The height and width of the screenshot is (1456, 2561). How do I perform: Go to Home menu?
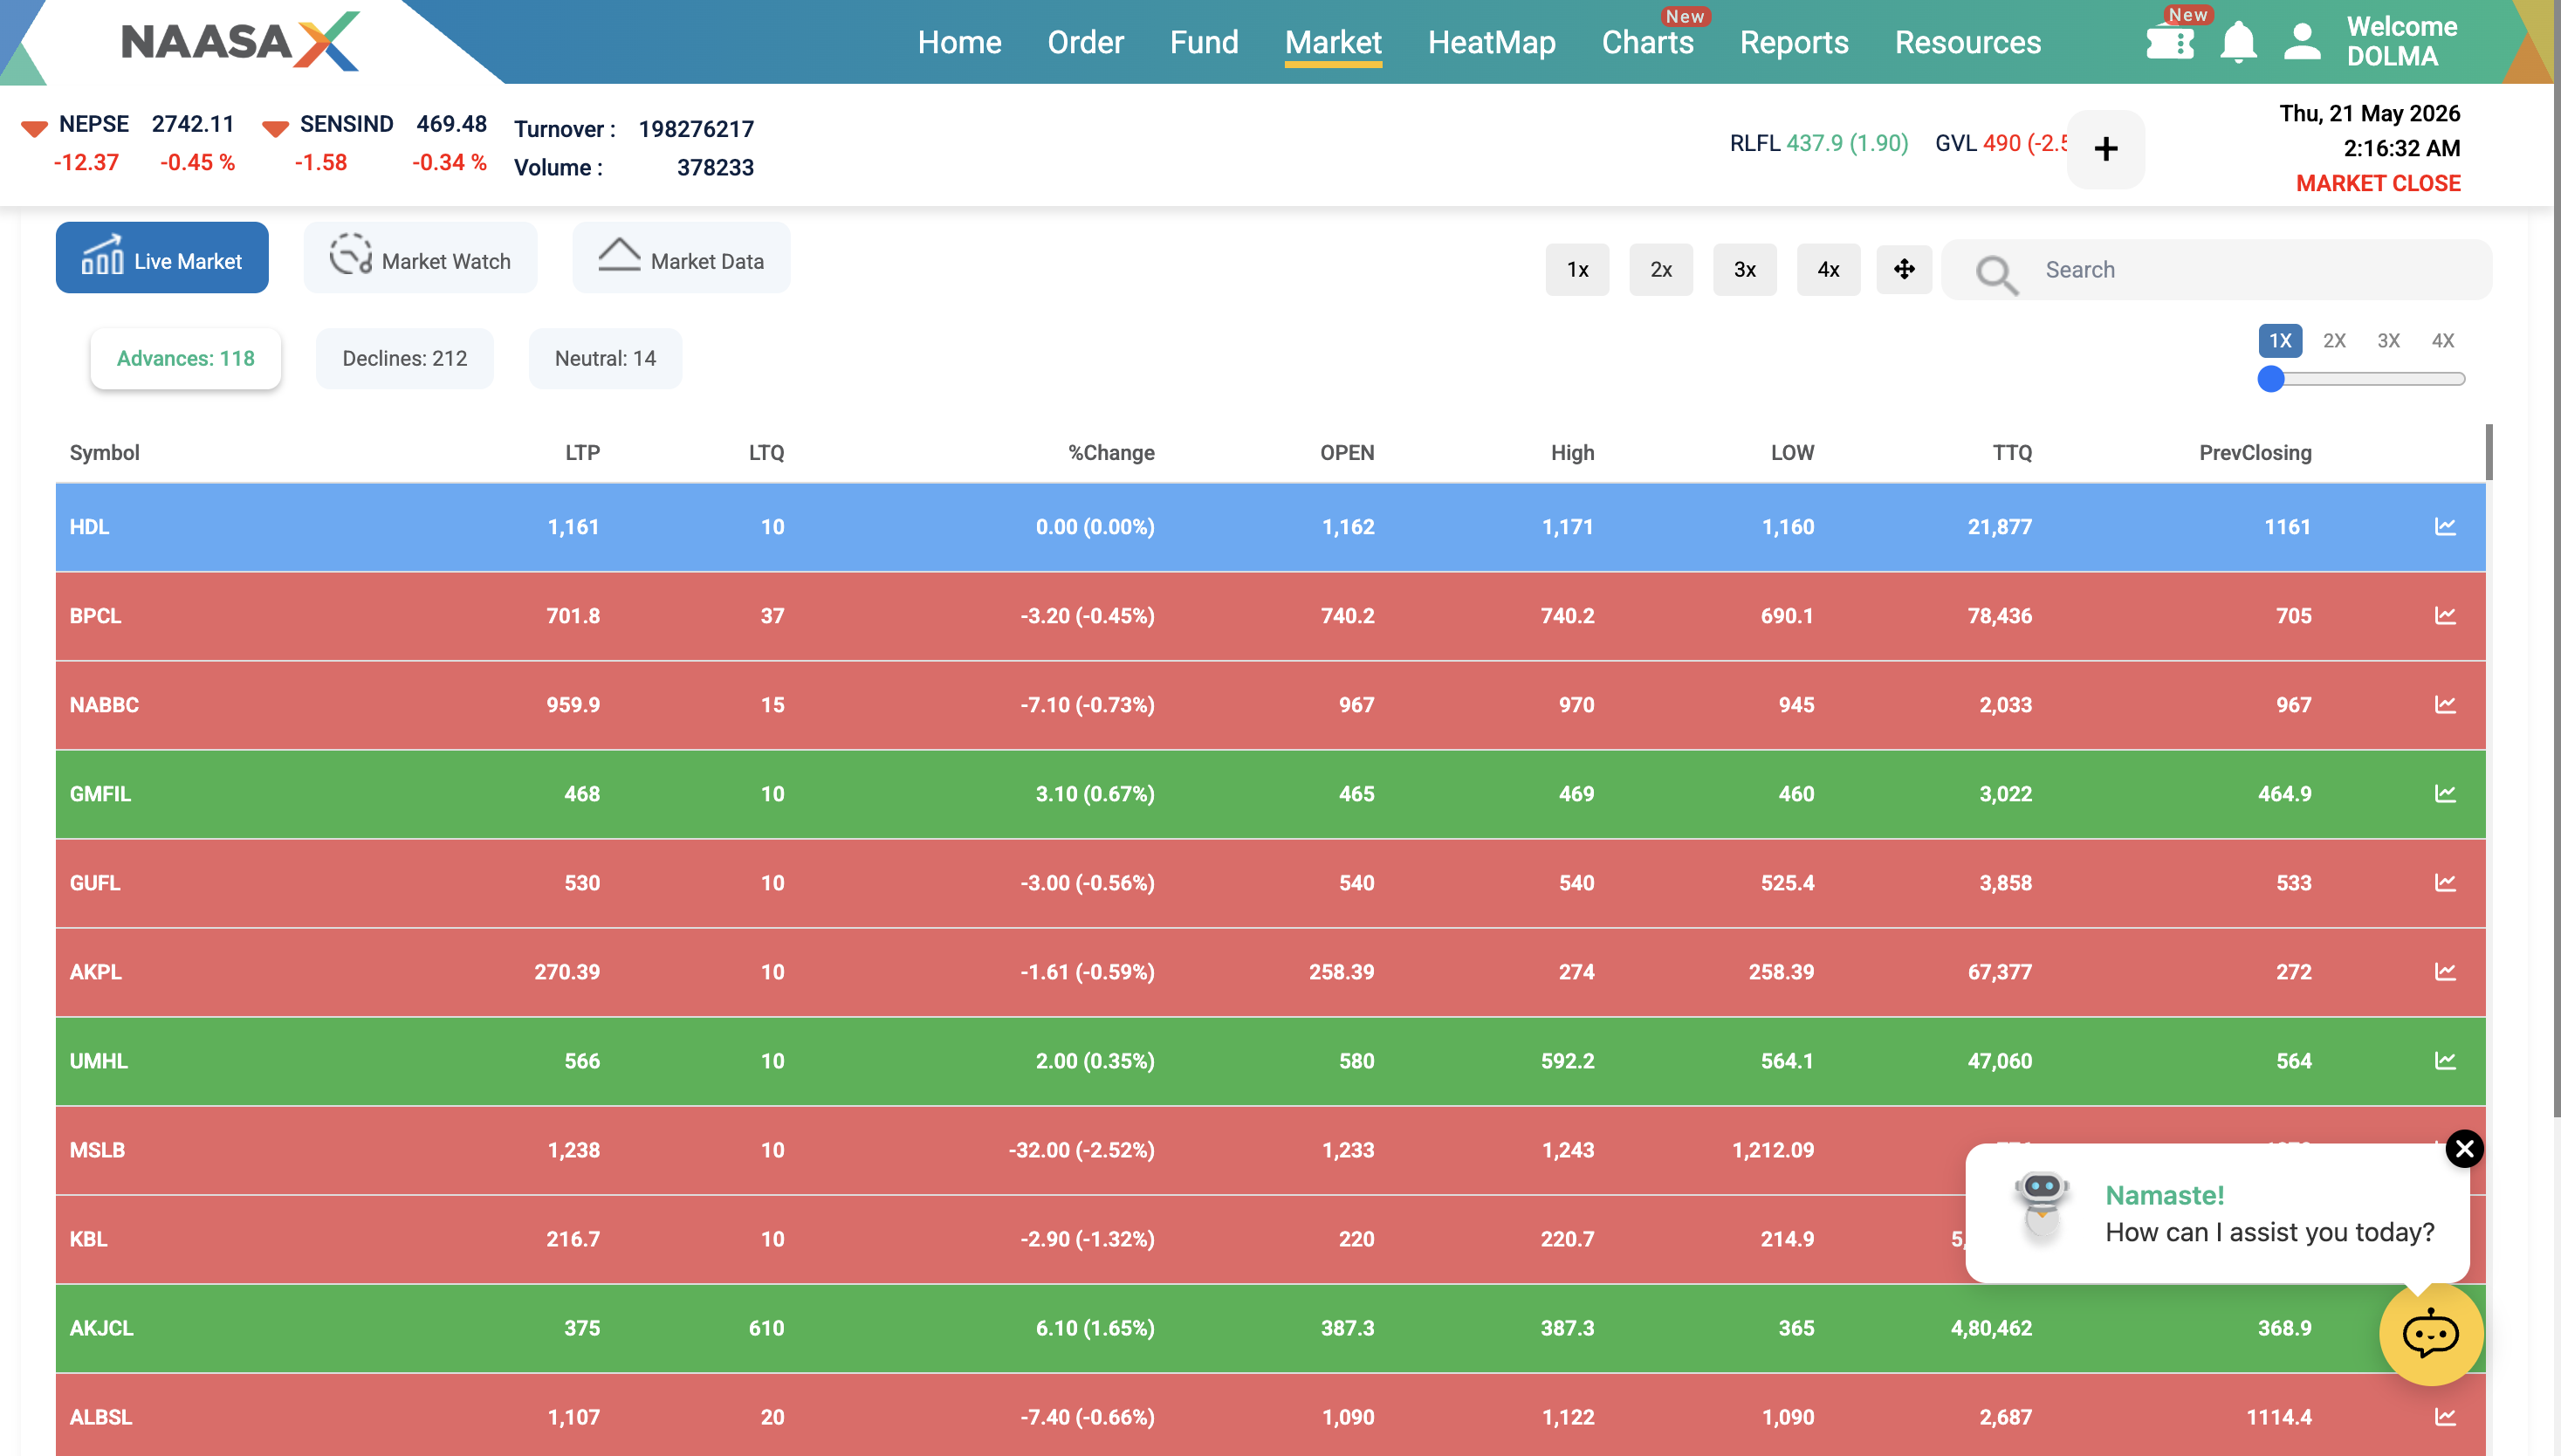(959, 43)
